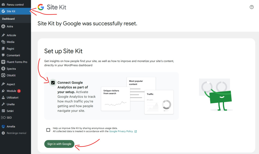Open the Spectra icon
259x154 pixels.
click(x=3, y=69)
